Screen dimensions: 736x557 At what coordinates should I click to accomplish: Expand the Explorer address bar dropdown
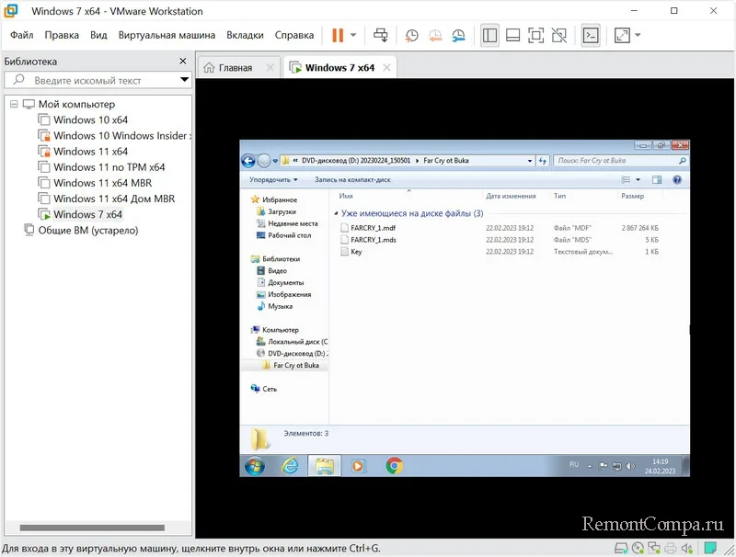[x=530, y=161]
